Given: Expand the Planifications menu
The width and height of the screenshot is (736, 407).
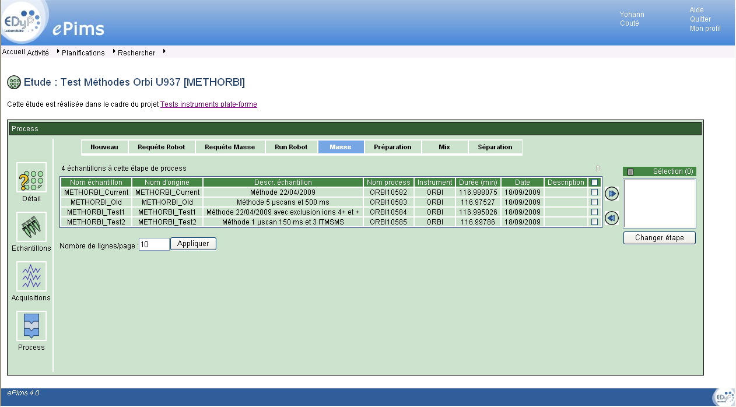Looking at the screenshot, I should 83,53.
